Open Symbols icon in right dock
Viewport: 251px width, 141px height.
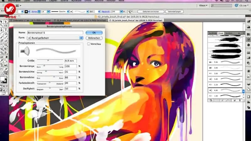(248, 45)
